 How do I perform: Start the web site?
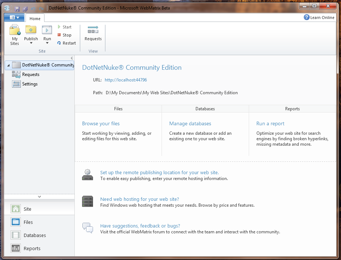coord(65,27)
